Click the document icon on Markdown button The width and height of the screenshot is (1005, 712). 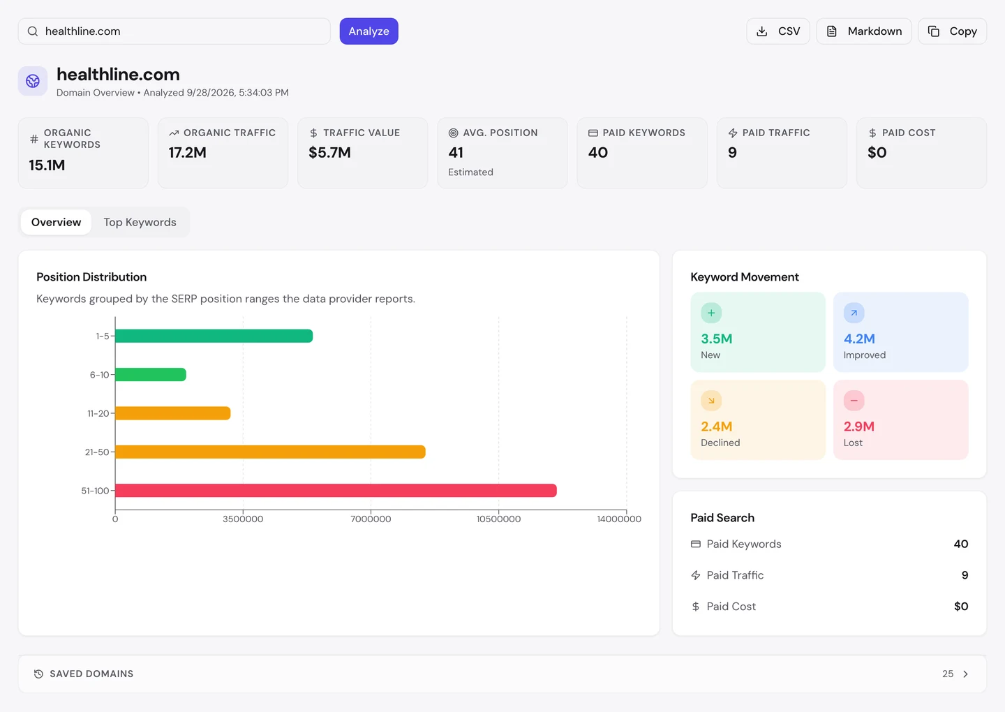(x=832, y=31)
